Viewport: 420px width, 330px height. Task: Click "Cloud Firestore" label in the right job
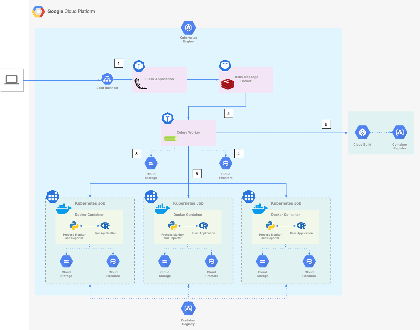[x=309, y=274]
